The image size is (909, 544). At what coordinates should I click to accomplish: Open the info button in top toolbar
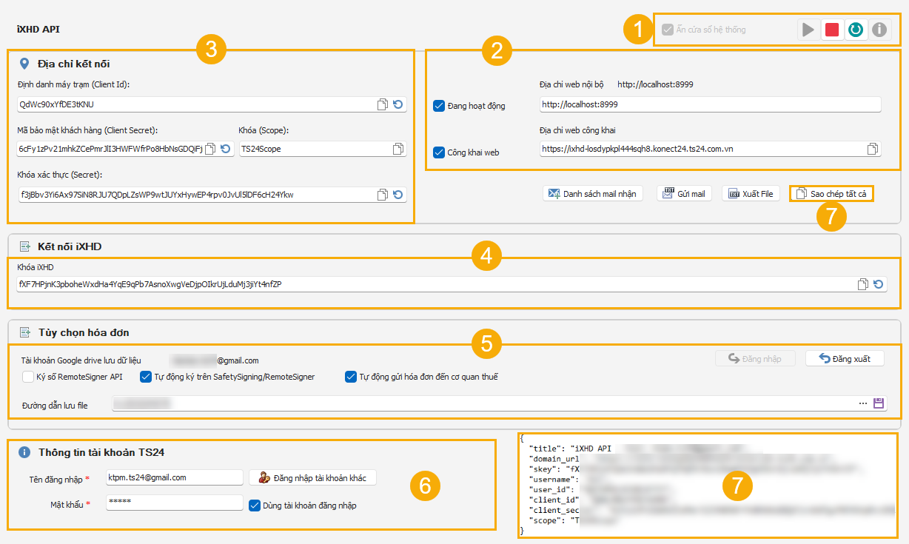[879, 30]
